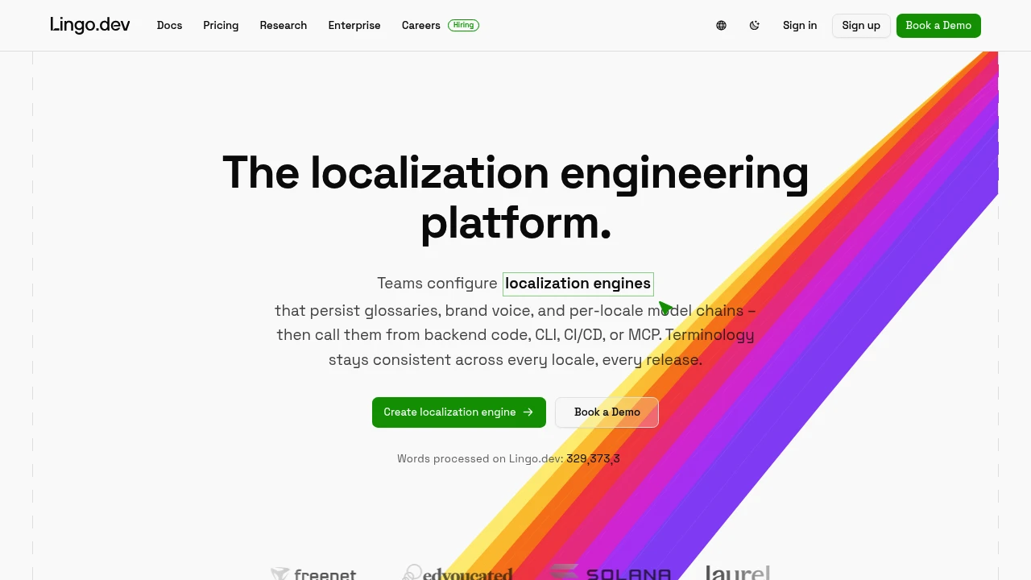Open the Research nav link
1031x580 pixels.
point(284,26)
